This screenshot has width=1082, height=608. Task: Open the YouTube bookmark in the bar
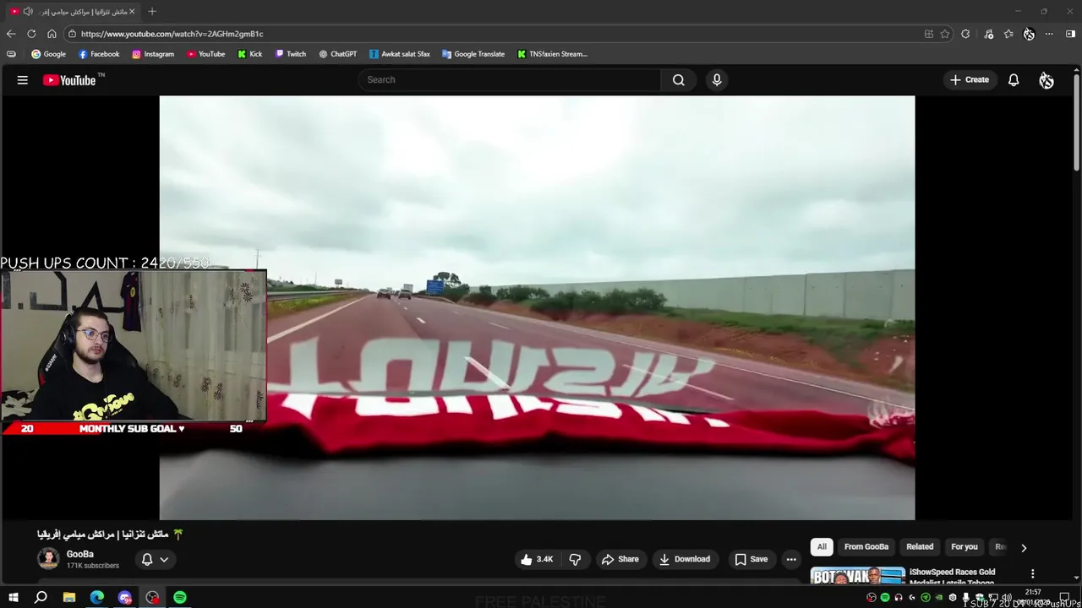coord(206,54)
